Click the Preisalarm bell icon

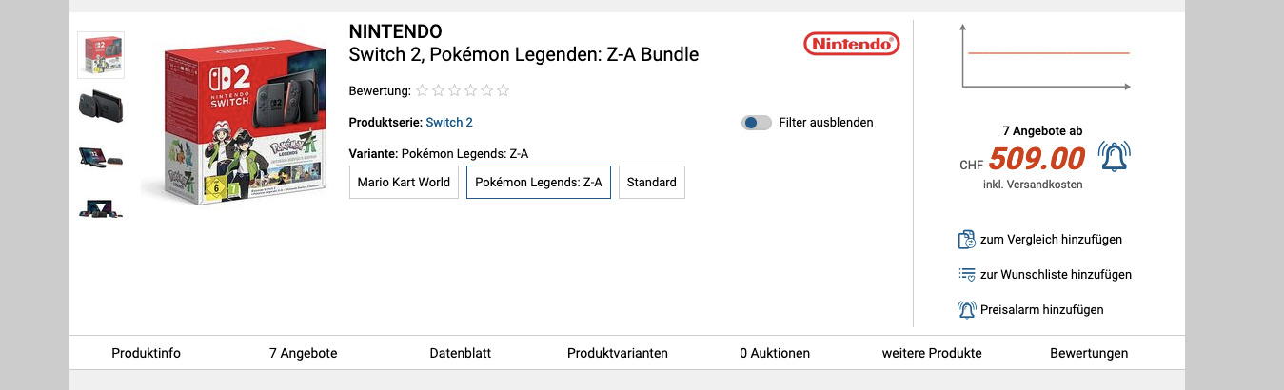tap(966, 310)
